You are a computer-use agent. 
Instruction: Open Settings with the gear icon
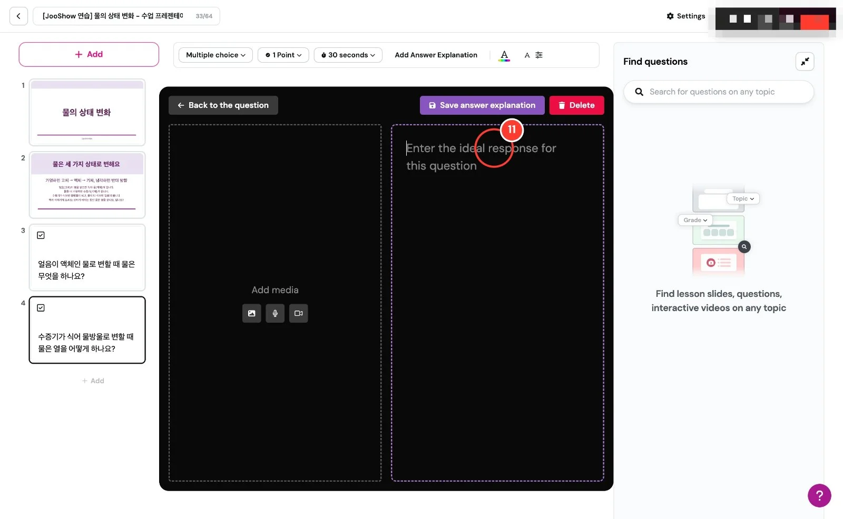[685, 16]
